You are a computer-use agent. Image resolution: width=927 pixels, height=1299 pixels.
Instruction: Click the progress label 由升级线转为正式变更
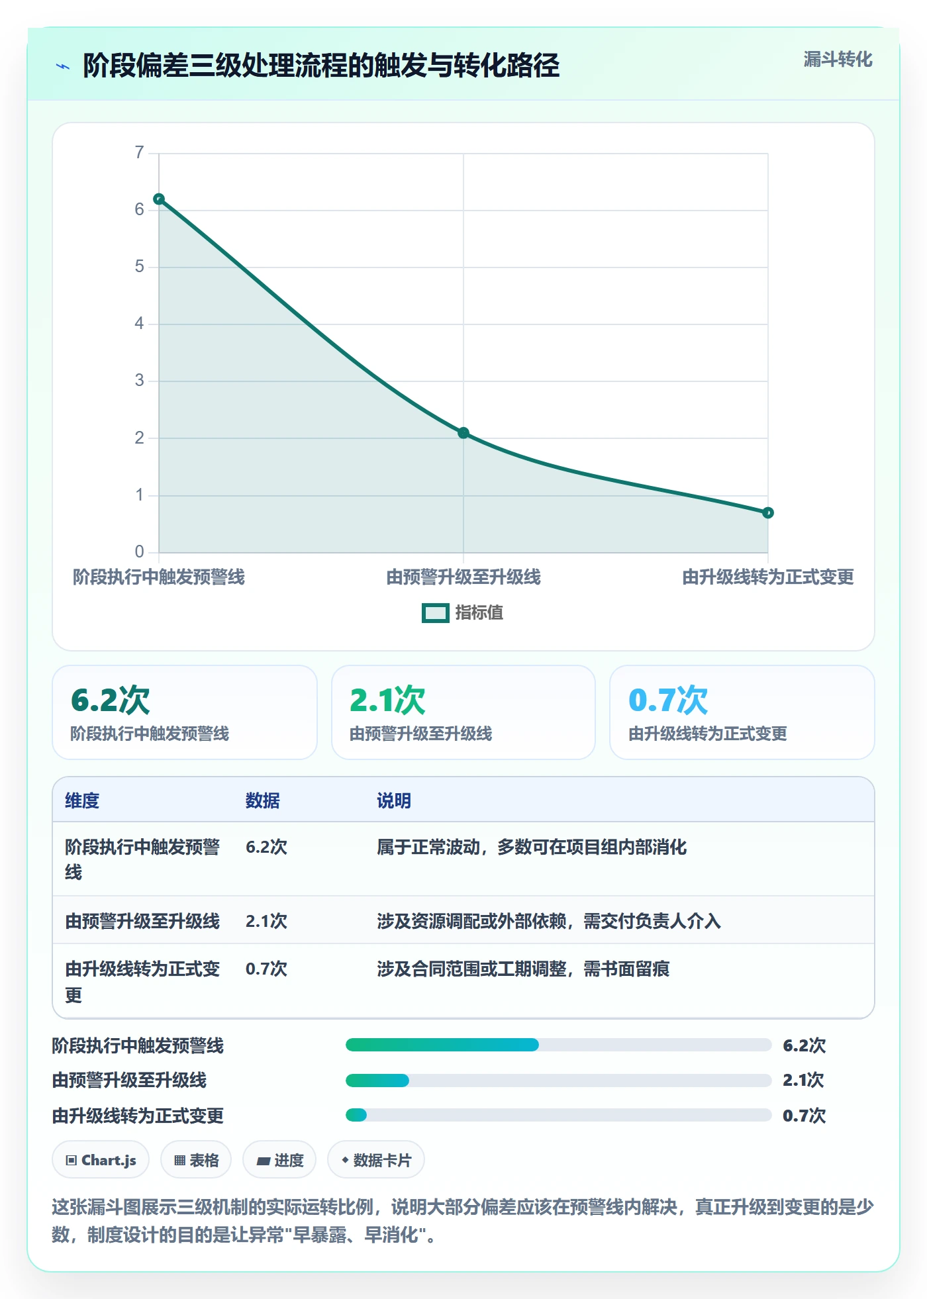point(138,1116)
